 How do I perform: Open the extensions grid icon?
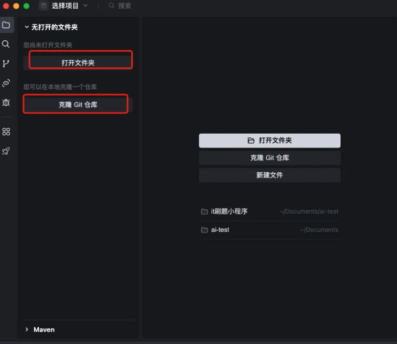click(6, 131)
